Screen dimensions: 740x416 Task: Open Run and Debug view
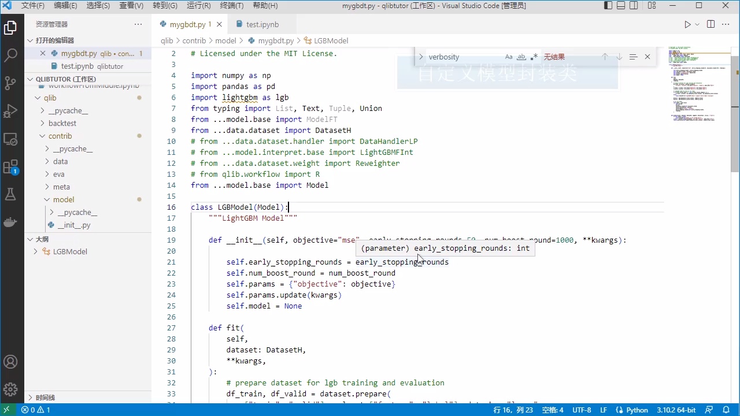10,110
